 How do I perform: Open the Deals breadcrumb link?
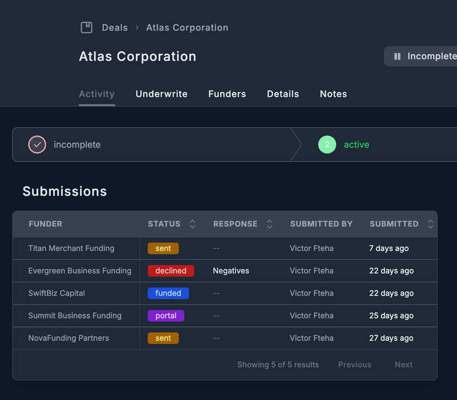pos(115,28)
